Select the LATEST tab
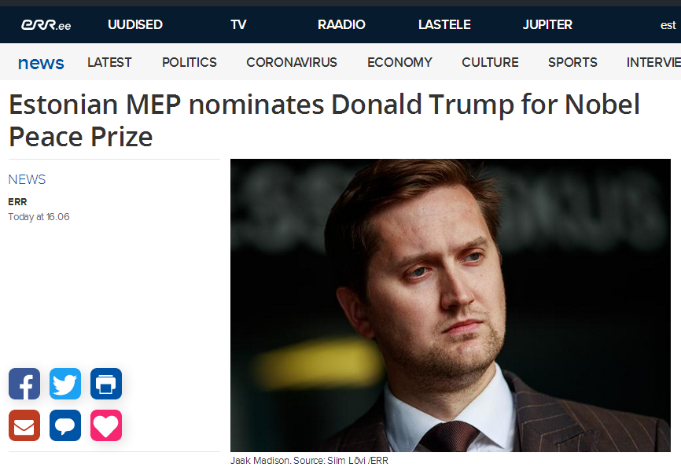Image resolution: width=681 pixels, height=471 pixels. pyautogui.click(x=109, y=63)
